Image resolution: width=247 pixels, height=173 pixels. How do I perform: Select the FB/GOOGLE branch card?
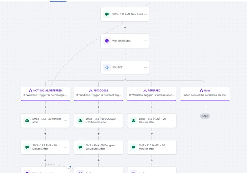[x=98, y=94]
